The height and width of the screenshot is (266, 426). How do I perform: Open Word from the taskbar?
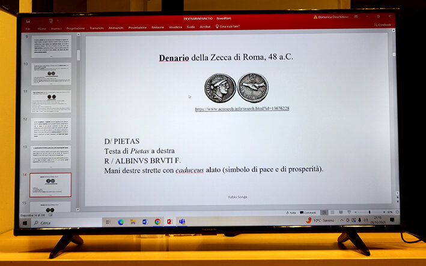145,222
